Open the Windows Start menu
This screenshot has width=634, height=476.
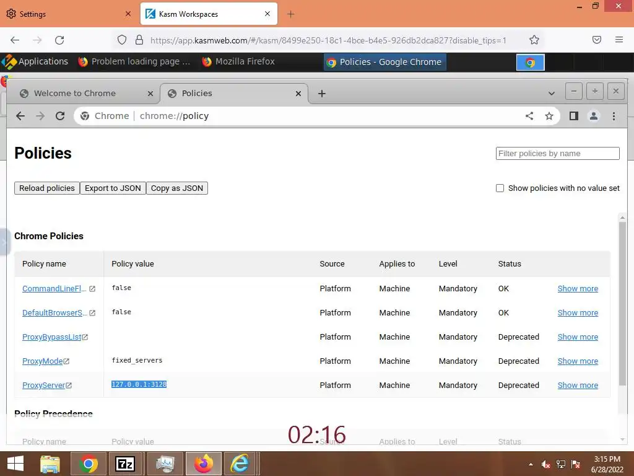click(x=15, y=464)
